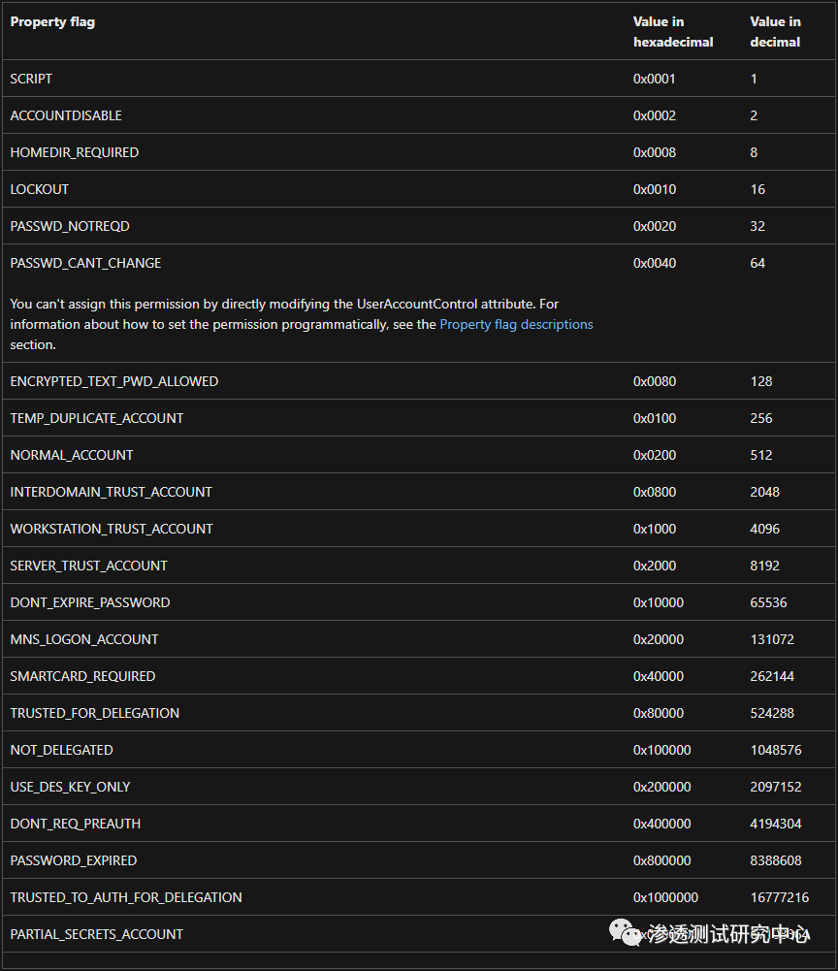Select hexadecimal value 0x0800
Viewport: 838px width, 971px height.
pos(654,492)
